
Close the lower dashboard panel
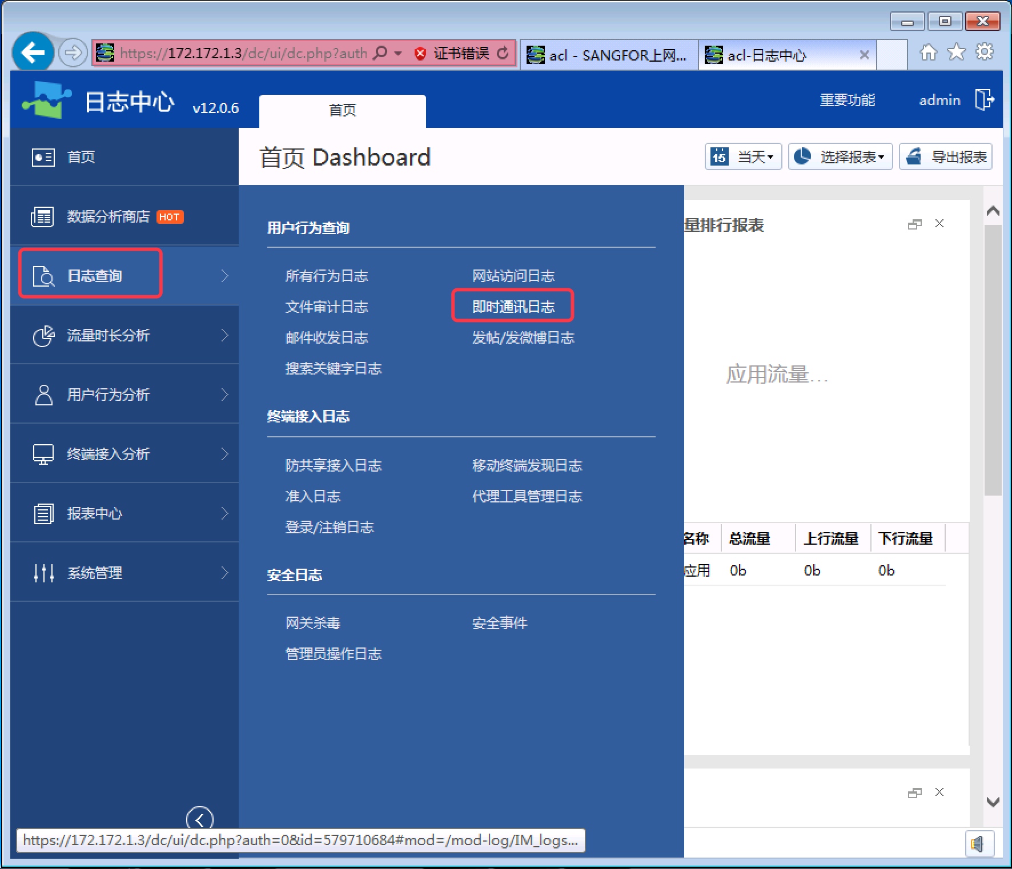tap(939, 792)
